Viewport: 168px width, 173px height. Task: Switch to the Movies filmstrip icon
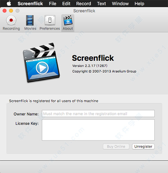(x=30, y=20)
